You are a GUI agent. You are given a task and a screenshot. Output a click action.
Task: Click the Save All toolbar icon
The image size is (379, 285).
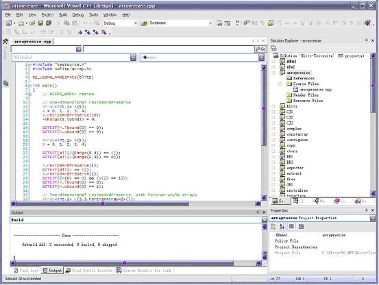pos(49,23)
